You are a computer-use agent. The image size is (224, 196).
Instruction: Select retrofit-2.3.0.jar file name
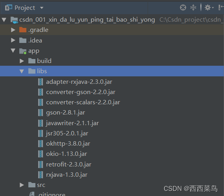(69, 165)
